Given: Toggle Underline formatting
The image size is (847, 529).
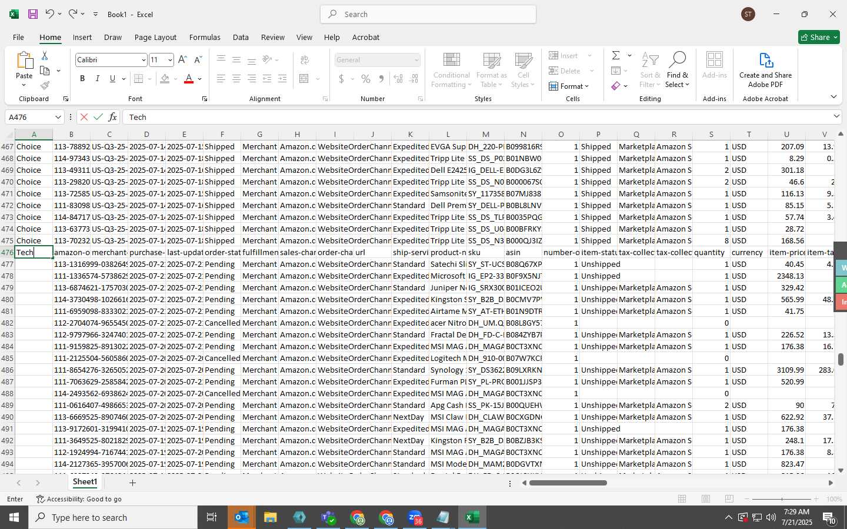Looking at the screenshot, I should pyautogui.click(x=112, y=79).
